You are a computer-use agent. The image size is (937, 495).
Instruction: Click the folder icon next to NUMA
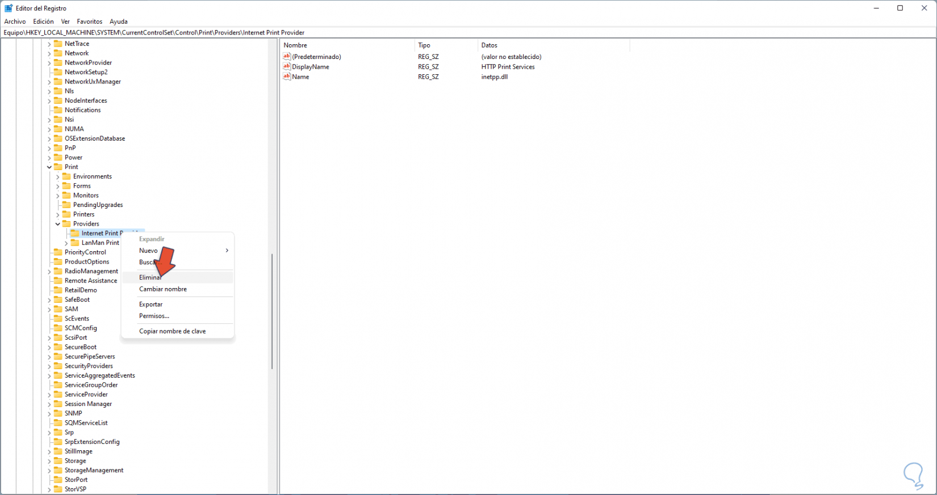click(58, 129)
